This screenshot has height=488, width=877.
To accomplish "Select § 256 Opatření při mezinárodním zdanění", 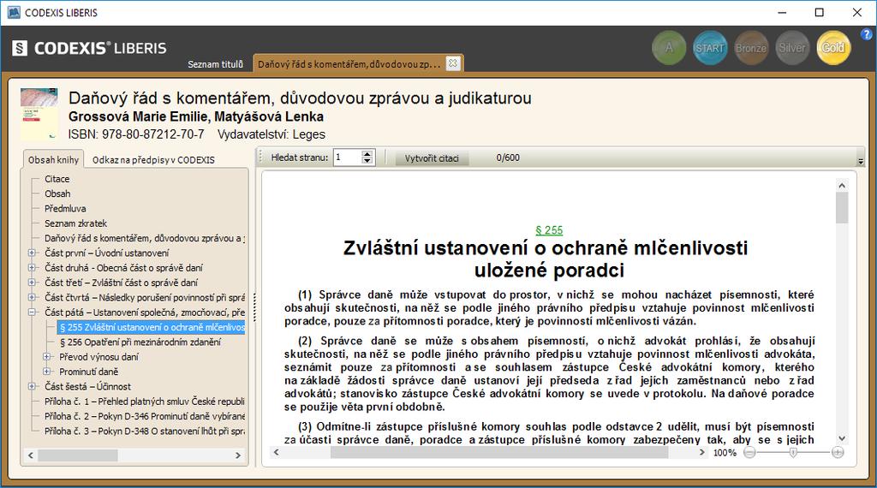I will 140,342.
